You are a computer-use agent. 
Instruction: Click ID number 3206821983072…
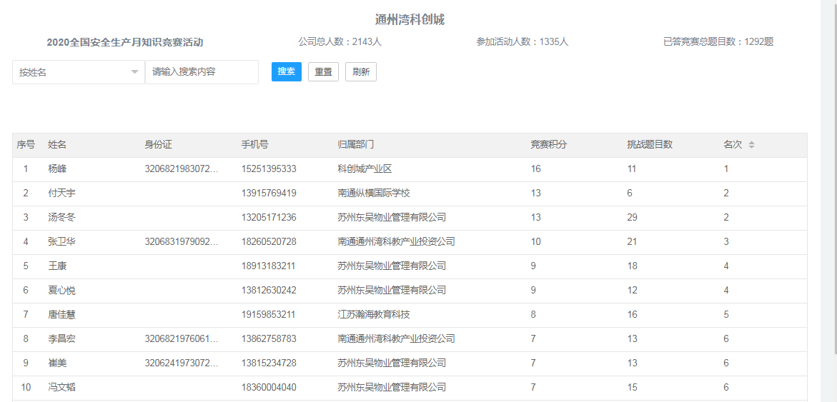tap(182, 169)
